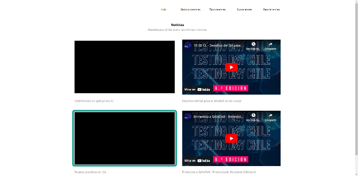Navigate to Reportar errores
Viewport: 358px width, 176px height.
coord(272,9)
